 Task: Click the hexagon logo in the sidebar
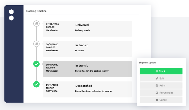11,15
